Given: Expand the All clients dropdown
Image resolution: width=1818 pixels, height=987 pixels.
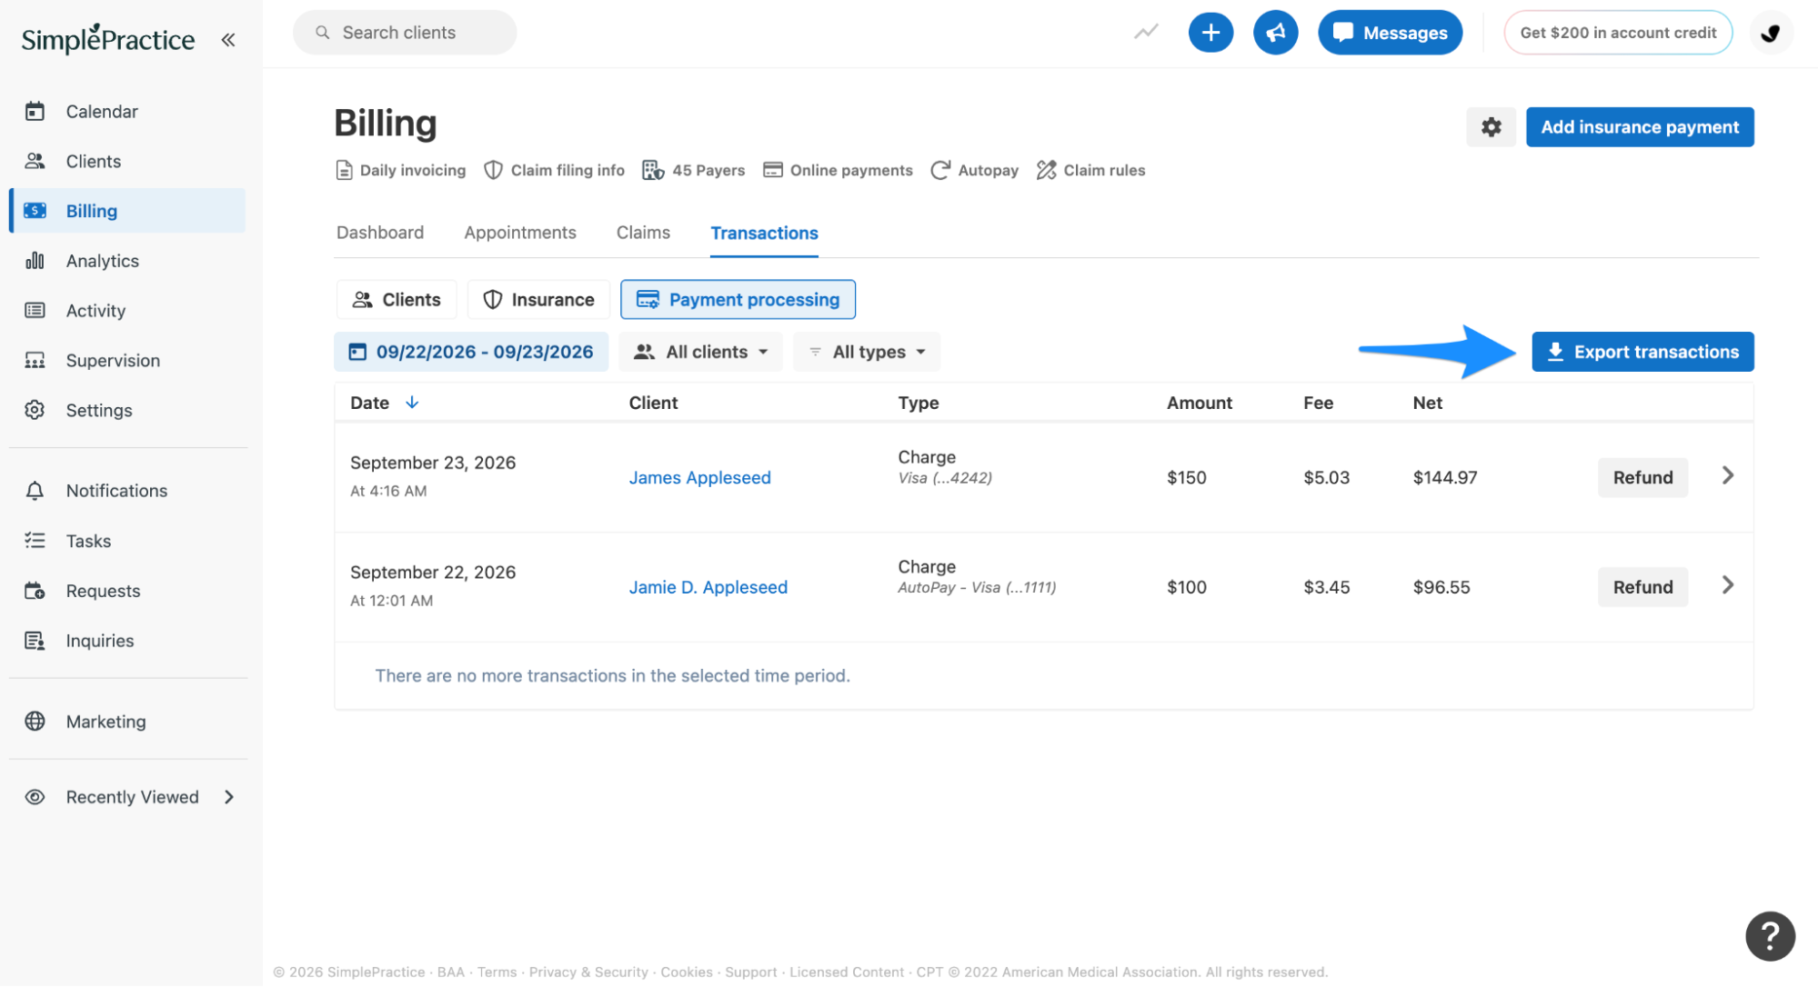Looking at the screenshot, I should point(700,352).
